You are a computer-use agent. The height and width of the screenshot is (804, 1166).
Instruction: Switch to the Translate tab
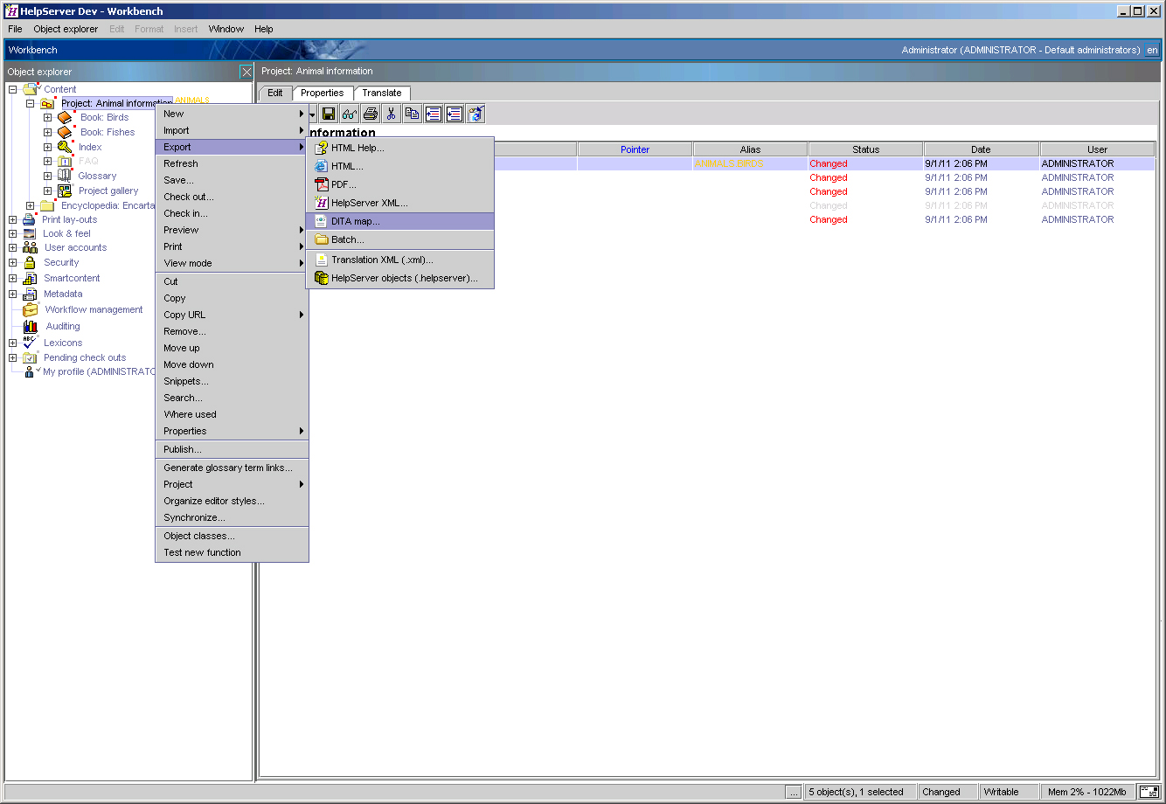pos(382,93)
